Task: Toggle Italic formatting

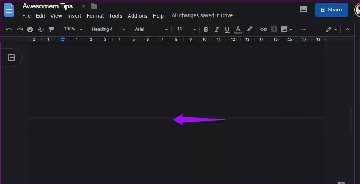Action: tap(216, 29)
